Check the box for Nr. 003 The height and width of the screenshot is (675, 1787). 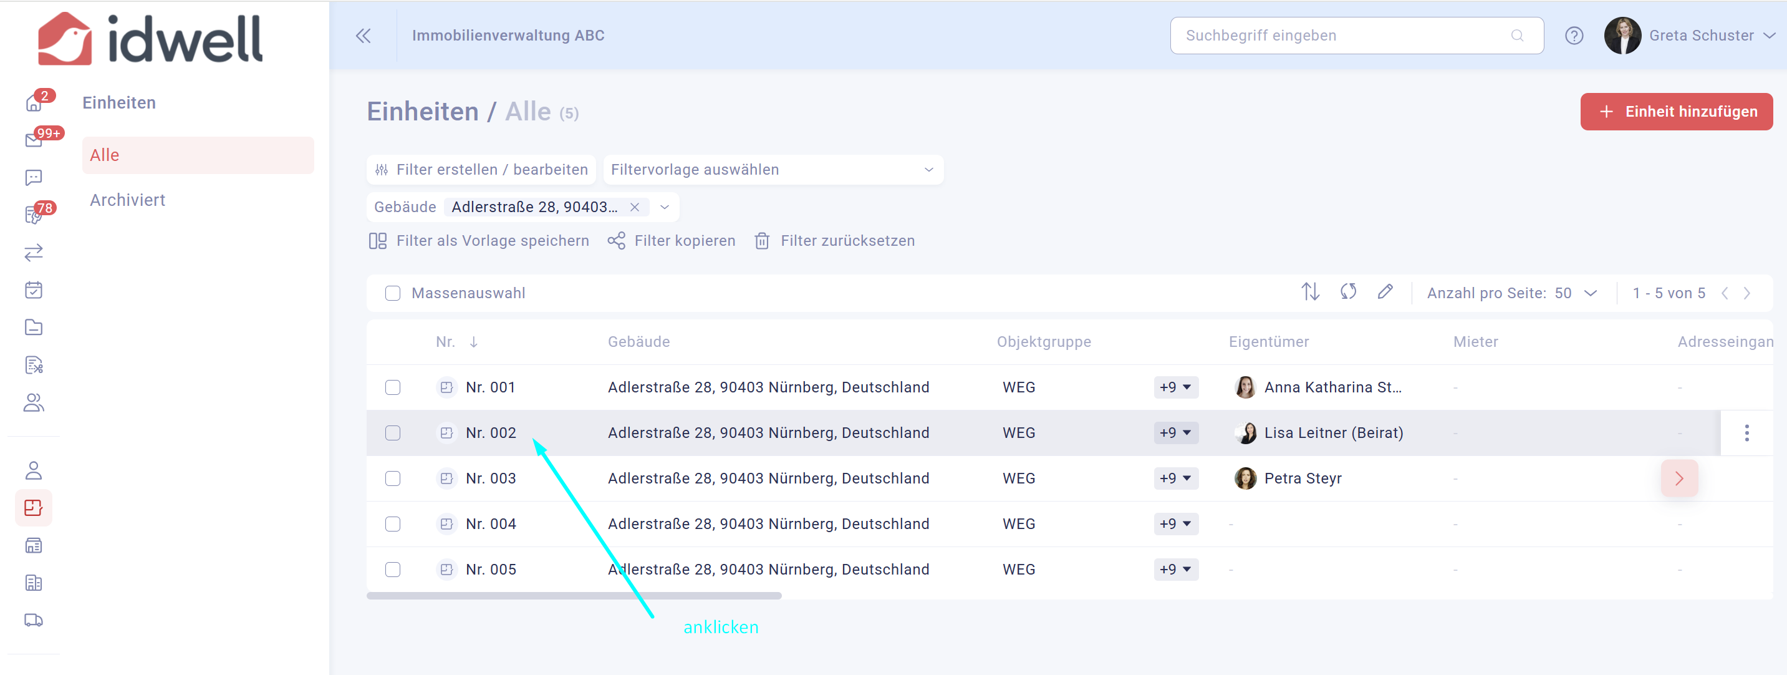[393, 478]
